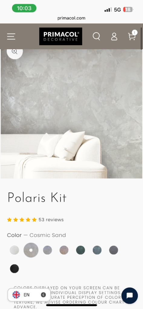Open the shopping cart icon
Screen dimensions: 143x309
tap(132, 36)
